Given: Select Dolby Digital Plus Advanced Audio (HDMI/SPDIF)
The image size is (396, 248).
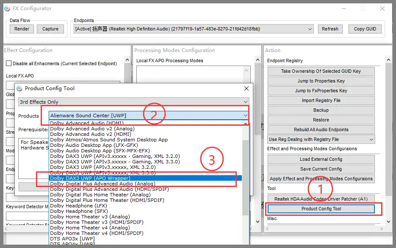Looking at the screenshot, I should coord(145,189).
